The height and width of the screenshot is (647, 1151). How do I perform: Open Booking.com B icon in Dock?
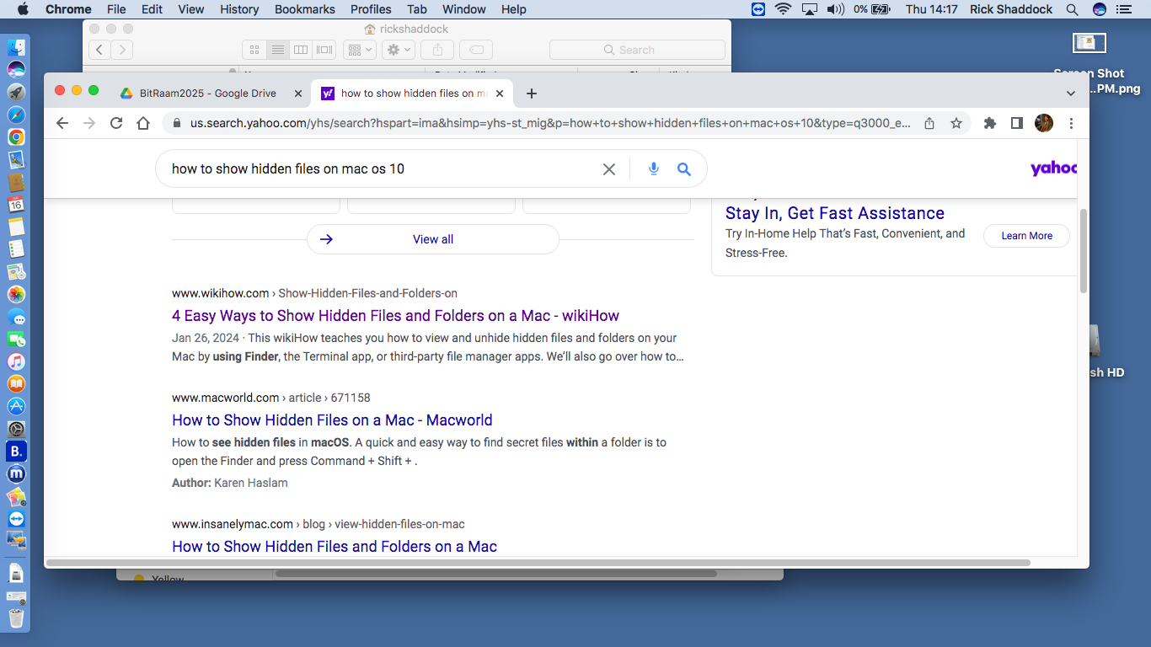pyautogui.click(x=16, y=452)
